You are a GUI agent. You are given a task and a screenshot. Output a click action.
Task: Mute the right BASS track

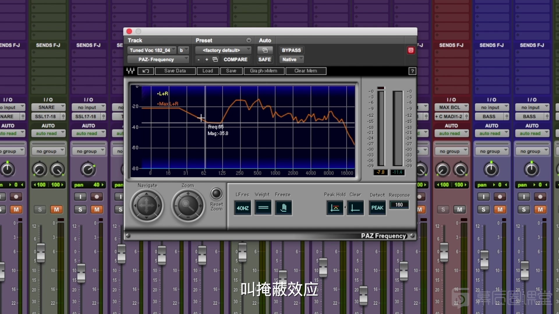[540, 209]
